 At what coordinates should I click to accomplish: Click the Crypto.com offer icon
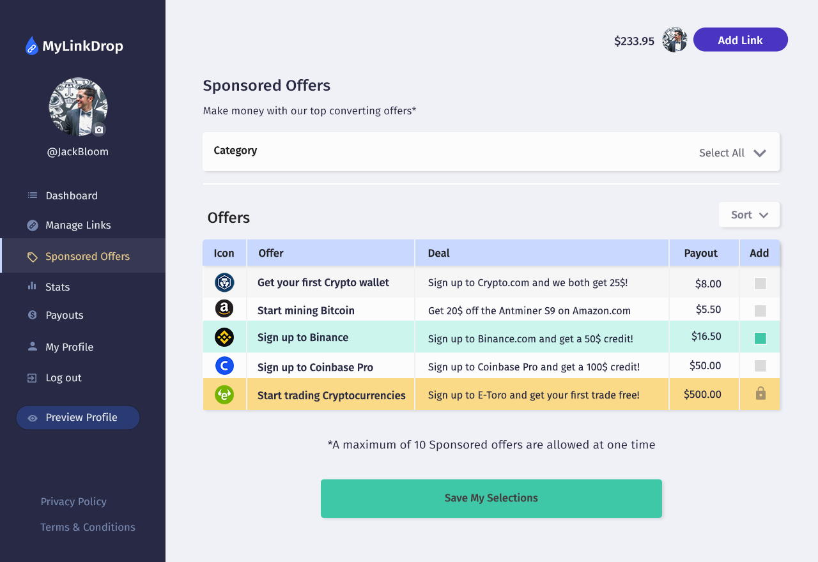point(224,282)
